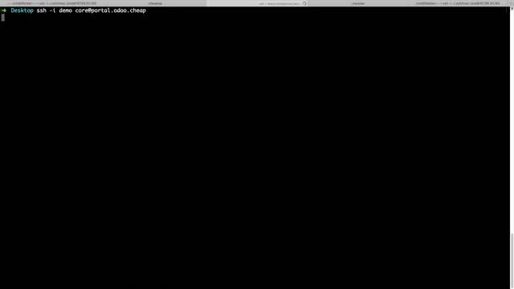
Task: Click the "ssh" word in the command line
Action: click(41, 10)
